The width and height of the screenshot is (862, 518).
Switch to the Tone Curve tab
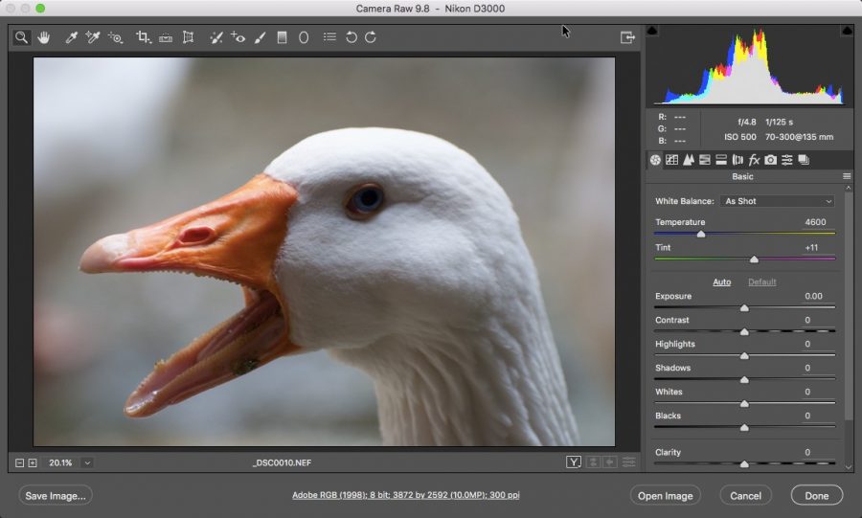[671, 160]
